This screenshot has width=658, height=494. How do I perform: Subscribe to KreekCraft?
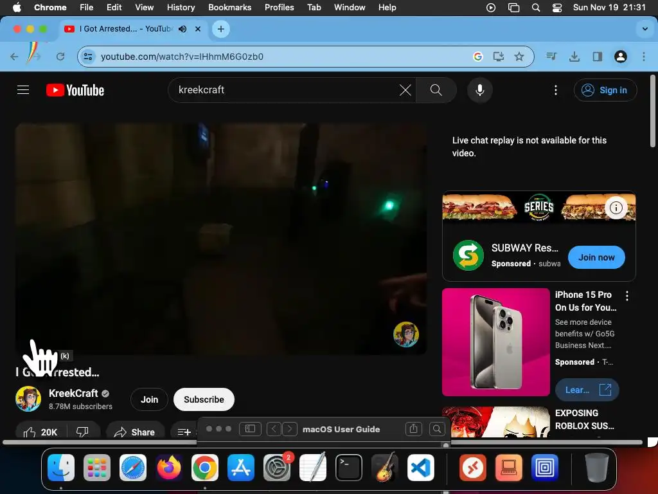[204, 399]
